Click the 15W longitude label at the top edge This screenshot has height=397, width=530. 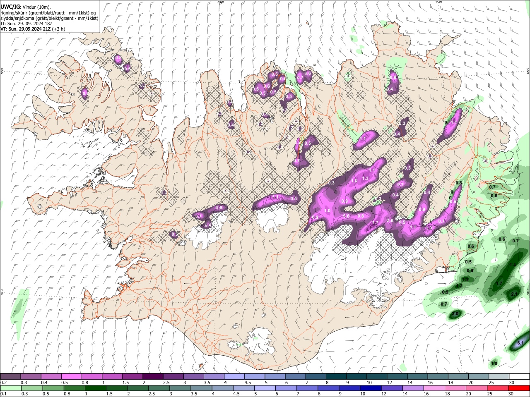[438, 2]
